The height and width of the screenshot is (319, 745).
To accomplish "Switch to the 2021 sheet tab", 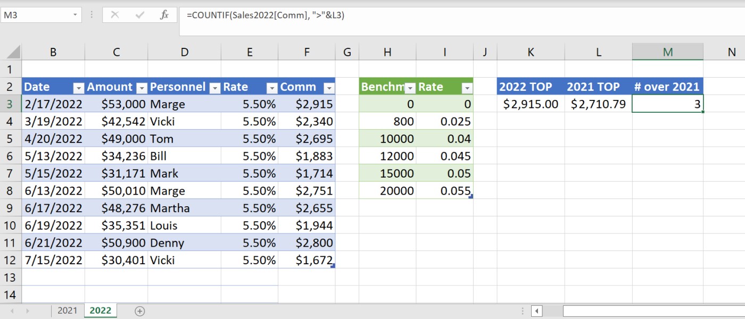I will [68, 310].
